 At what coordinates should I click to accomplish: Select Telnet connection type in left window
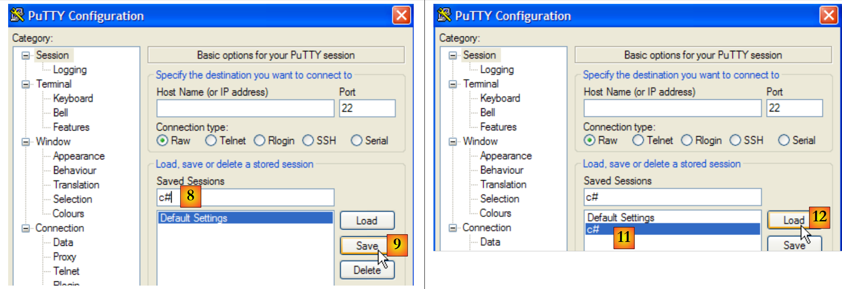[211, 140]
